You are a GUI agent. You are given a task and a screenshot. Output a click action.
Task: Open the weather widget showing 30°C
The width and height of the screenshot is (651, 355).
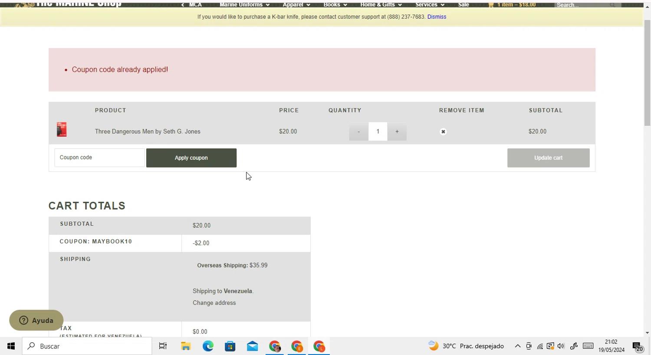pos(466,346)
